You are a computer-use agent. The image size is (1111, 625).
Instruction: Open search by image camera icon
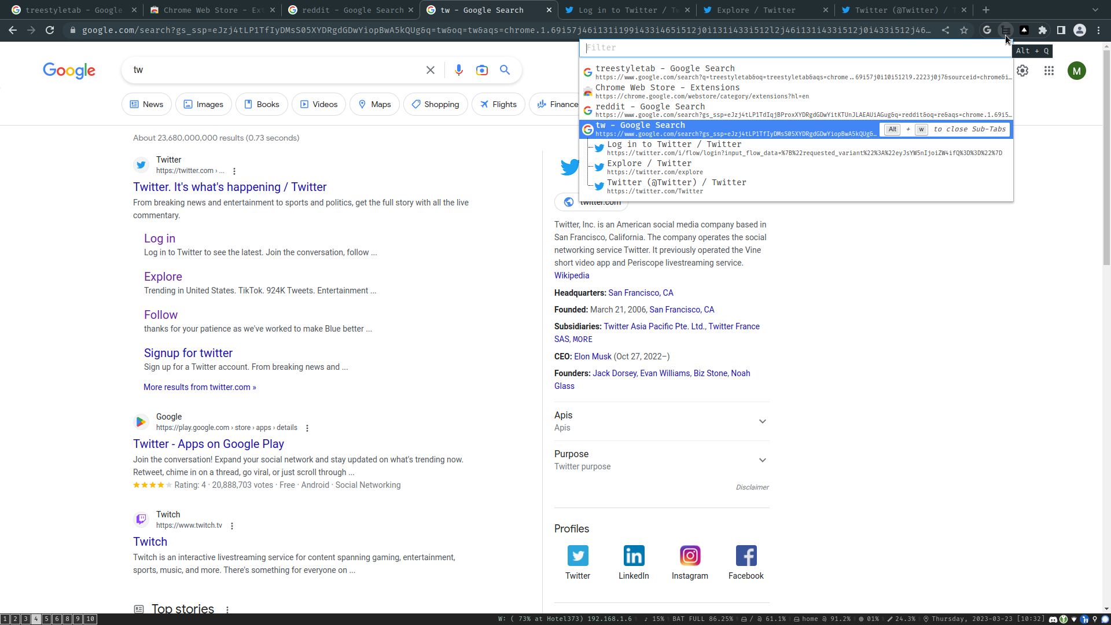coord(481,70)
